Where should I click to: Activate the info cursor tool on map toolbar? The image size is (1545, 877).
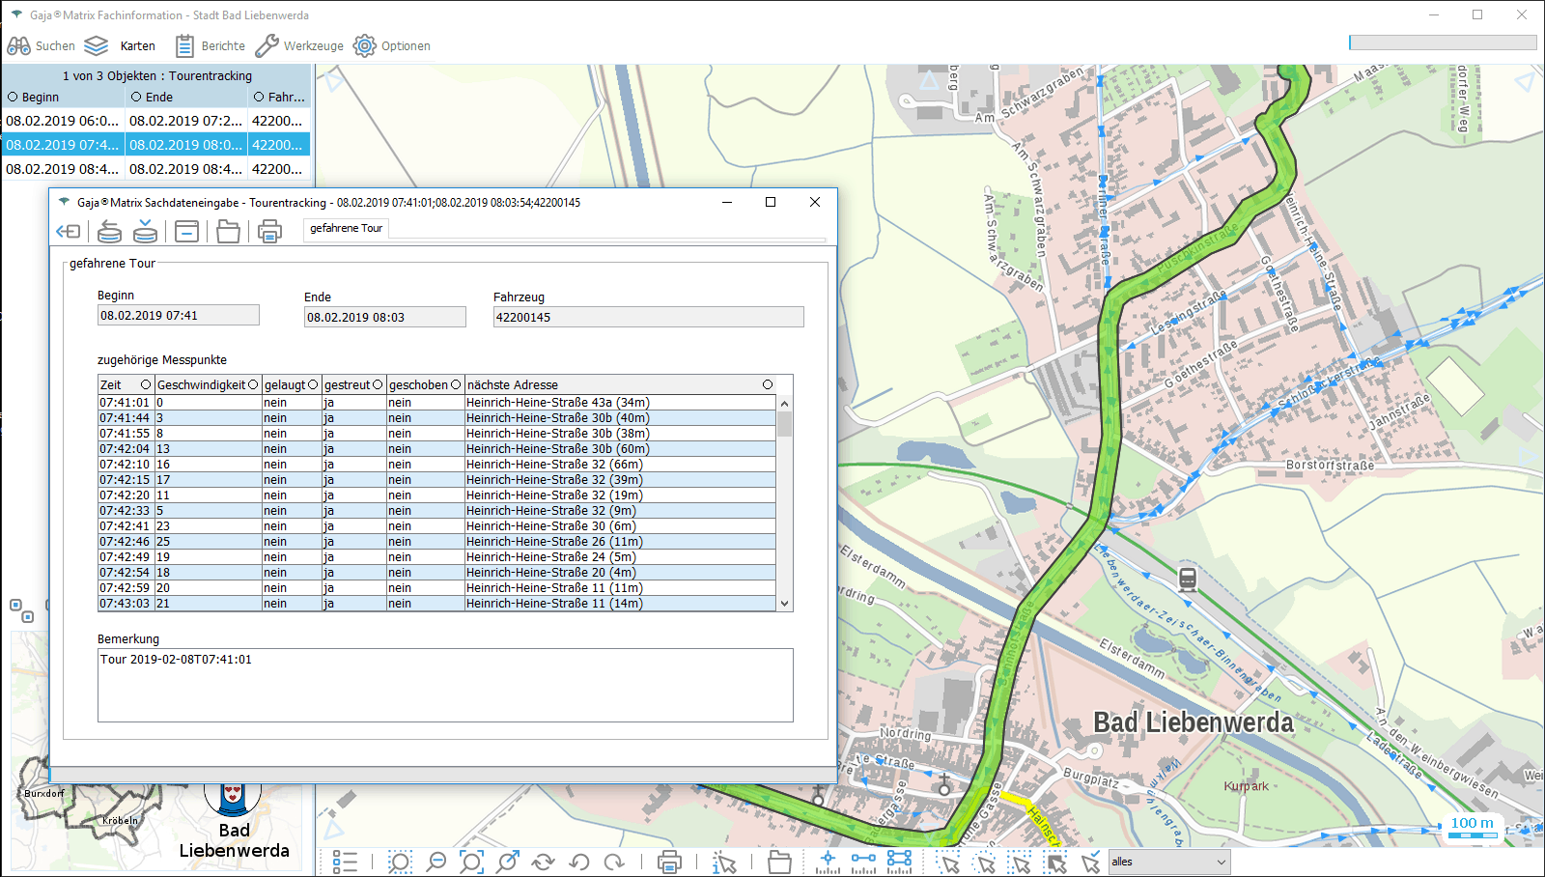[x=724, y=862]
